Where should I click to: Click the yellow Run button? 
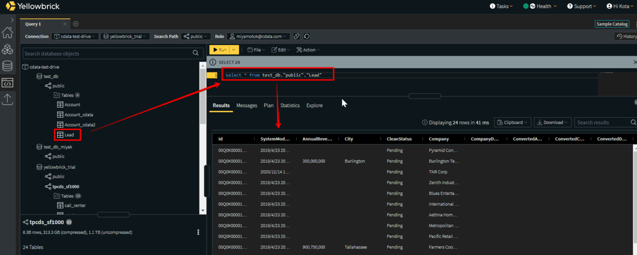tap(219, 50)
